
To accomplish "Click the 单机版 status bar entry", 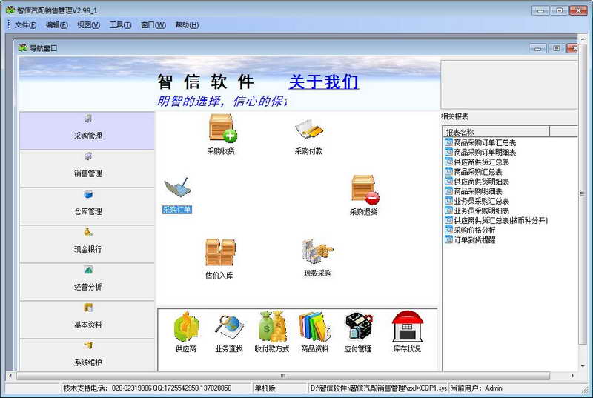I will tap(265, 388).
